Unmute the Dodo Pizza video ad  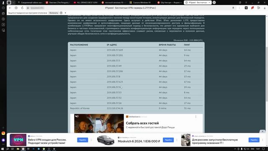tap(77, 117)
